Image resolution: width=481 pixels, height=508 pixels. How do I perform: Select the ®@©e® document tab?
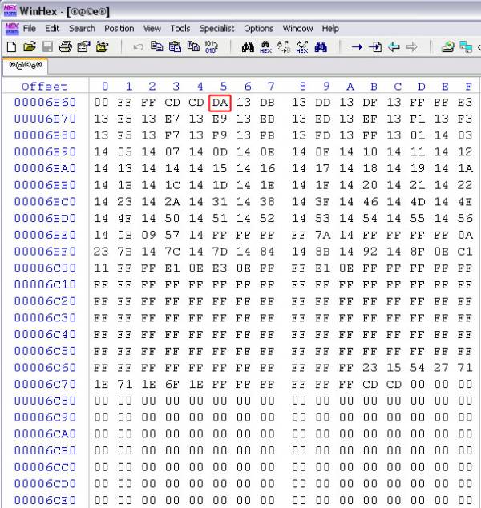(26, 66)
